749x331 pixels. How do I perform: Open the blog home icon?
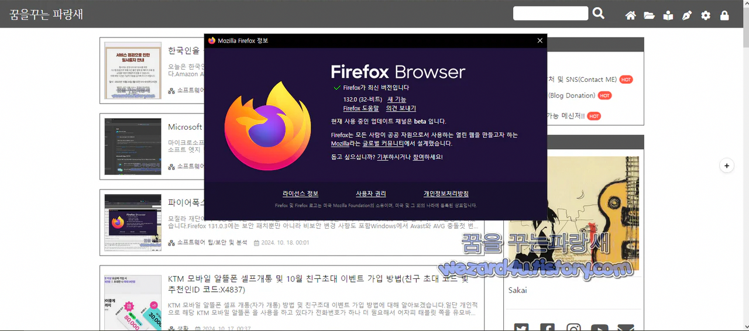[630, 16]
